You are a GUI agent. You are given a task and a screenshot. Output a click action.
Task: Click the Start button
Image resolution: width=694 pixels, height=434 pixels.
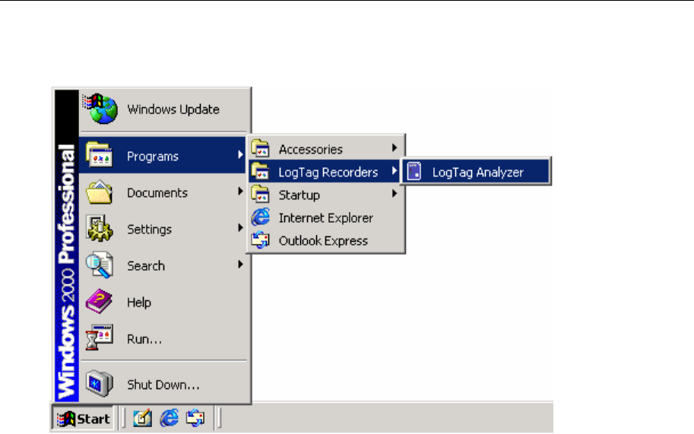coord(83,418)
